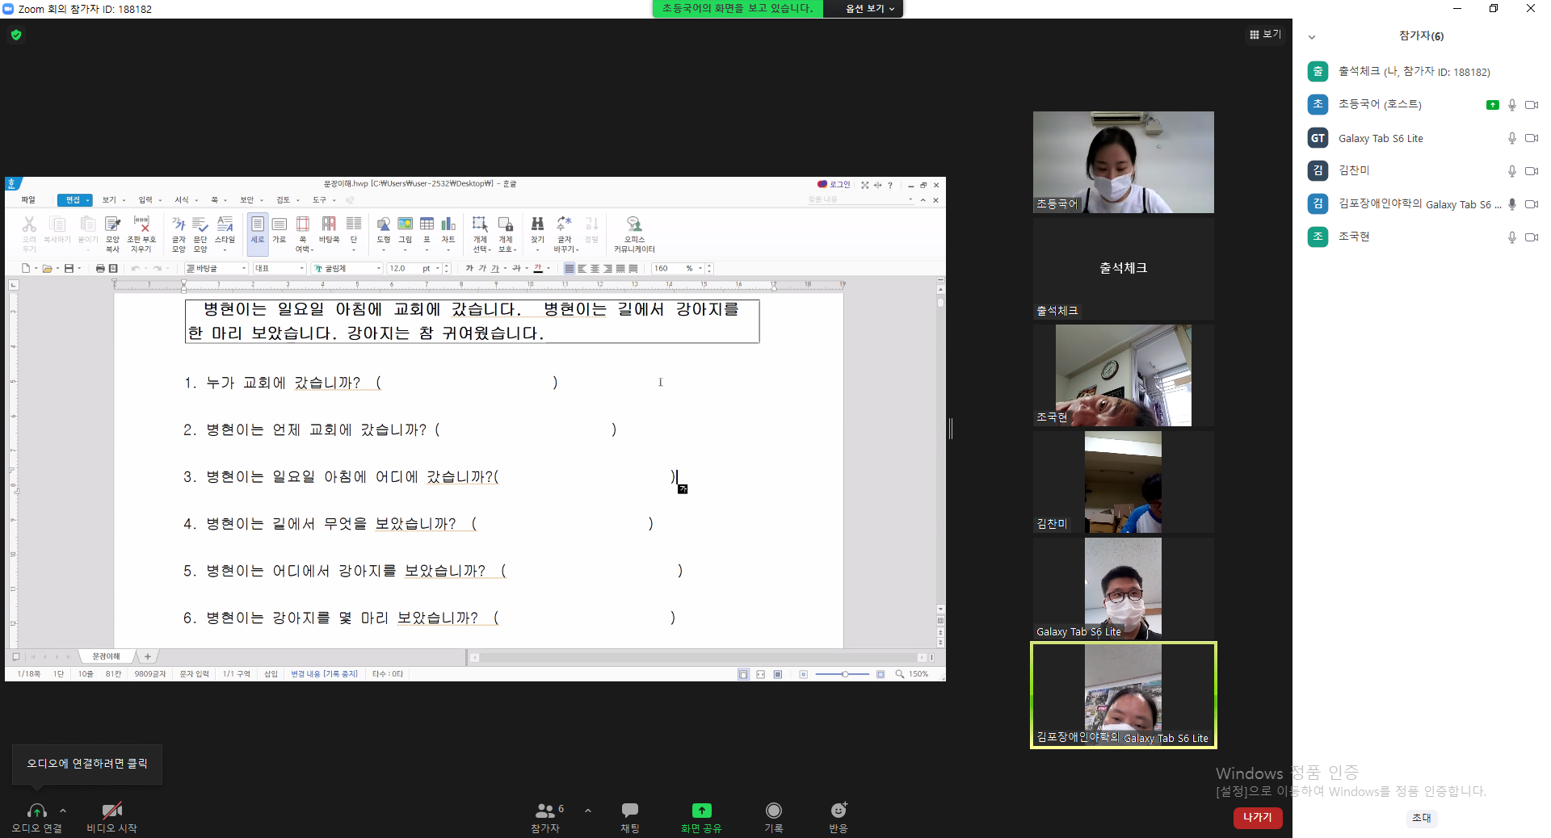1551x838 pixels.
Task: Expand audio options arrow beside 오디오 연결
Action: pos(63,811)
